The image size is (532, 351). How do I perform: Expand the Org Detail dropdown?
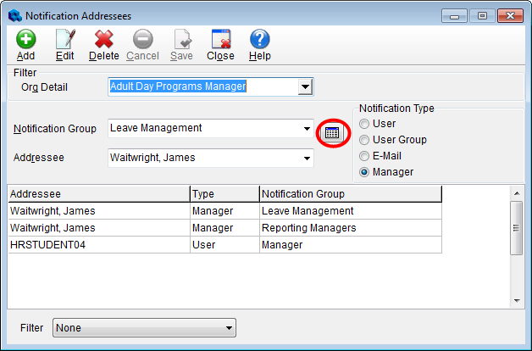(x=306, y=86)
